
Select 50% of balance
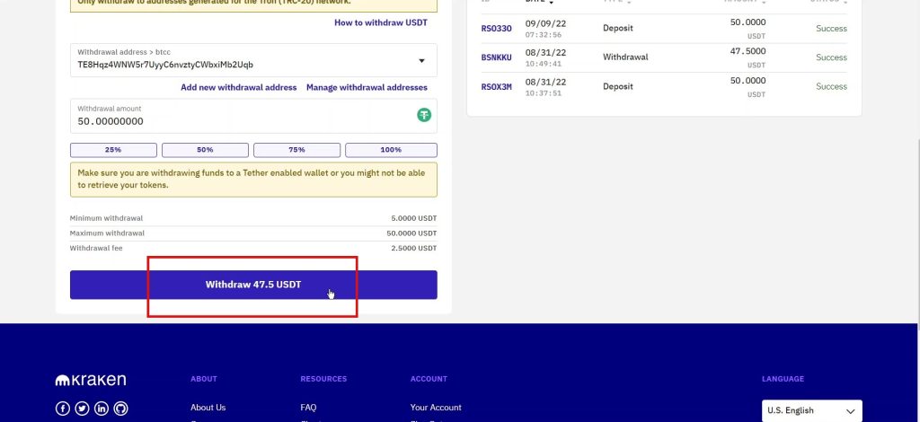205,150
